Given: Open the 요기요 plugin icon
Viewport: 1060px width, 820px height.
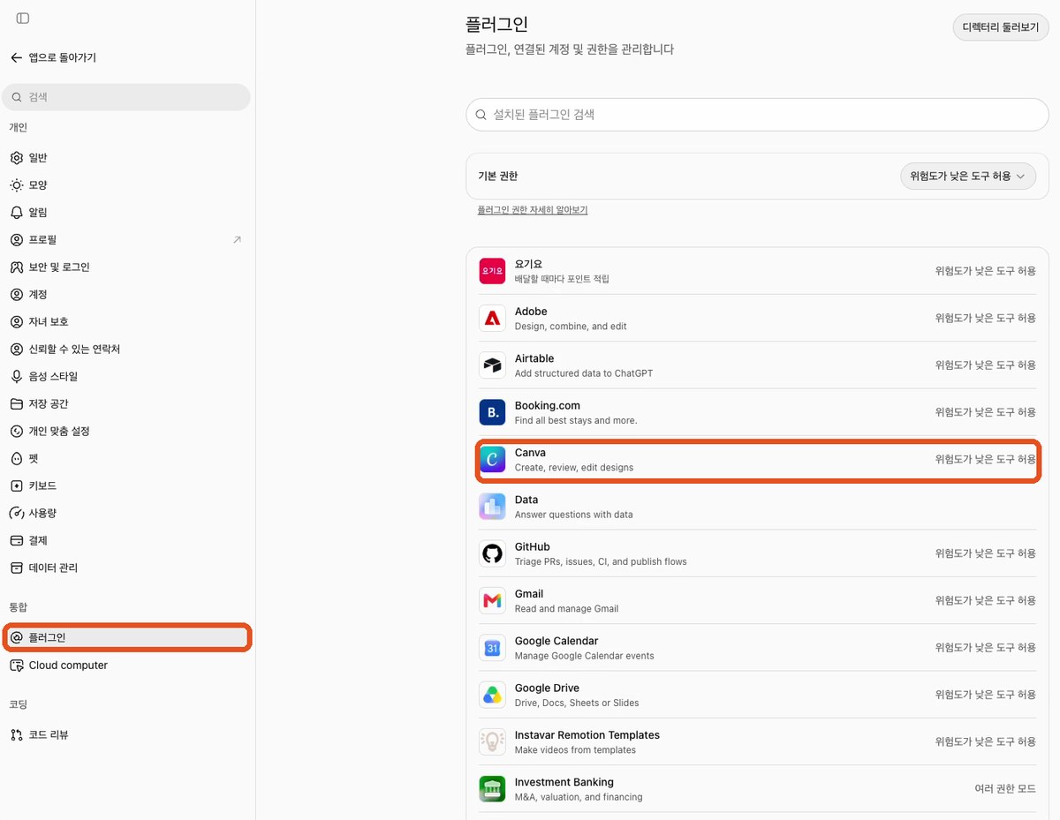Looking at the screenshot, I should coord(492,271).
